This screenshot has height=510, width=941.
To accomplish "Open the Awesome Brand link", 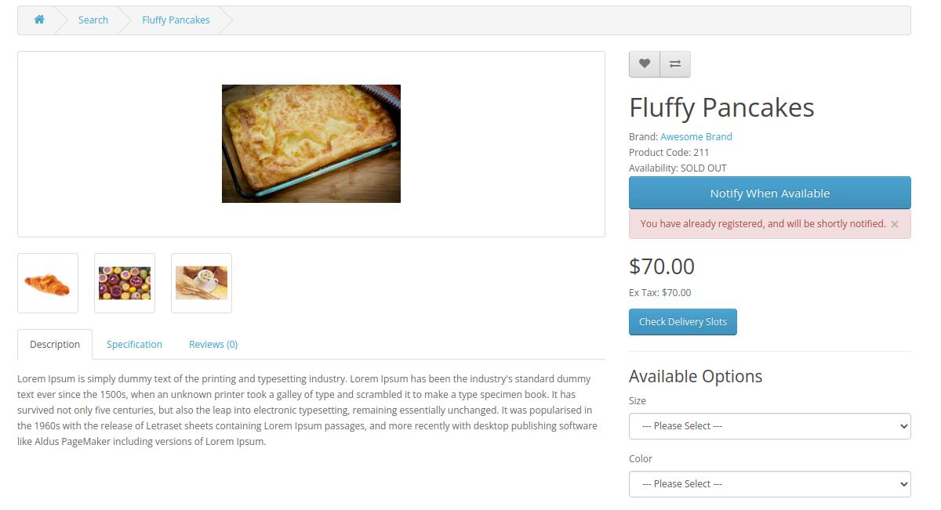I will (x=696, y=136).
